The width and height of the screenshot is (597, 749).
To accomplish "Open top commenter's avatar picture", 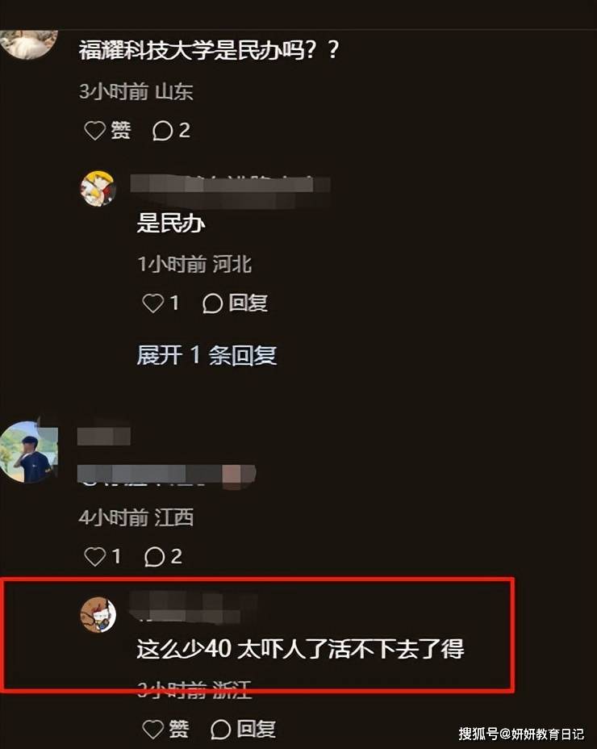I will coord(29,44).
